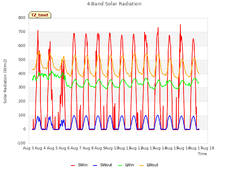Click the 800 y-axis tick label
This screenshot has width=229, height=172.
(x=22, y=18)
